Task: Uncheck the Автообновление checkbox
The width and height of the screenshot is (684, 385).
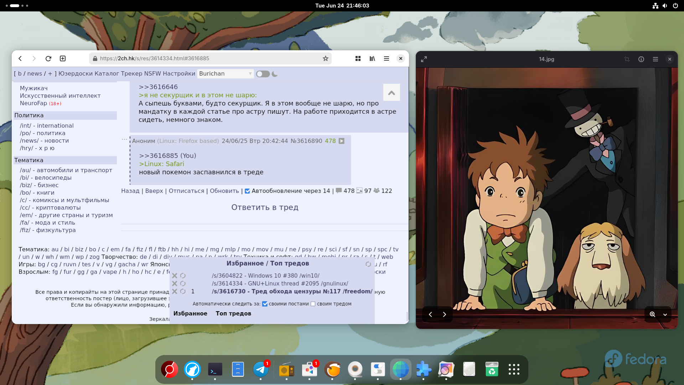Action: tap(247, 191)
